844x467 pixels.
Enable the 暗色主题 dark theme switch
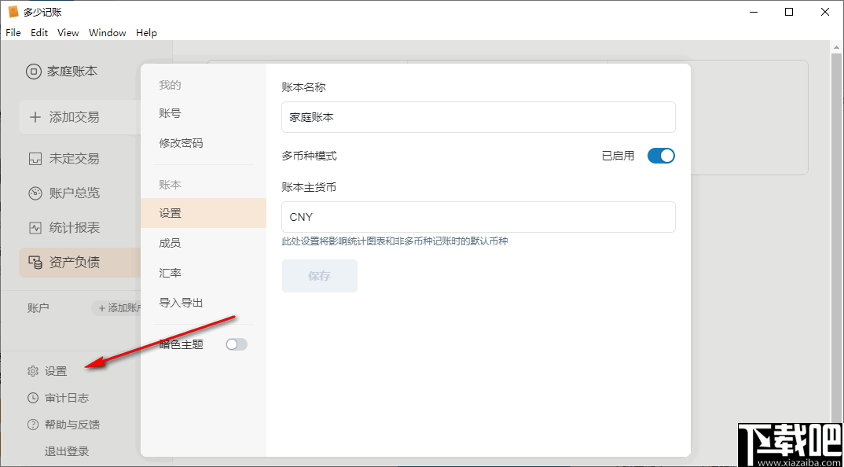237,344
